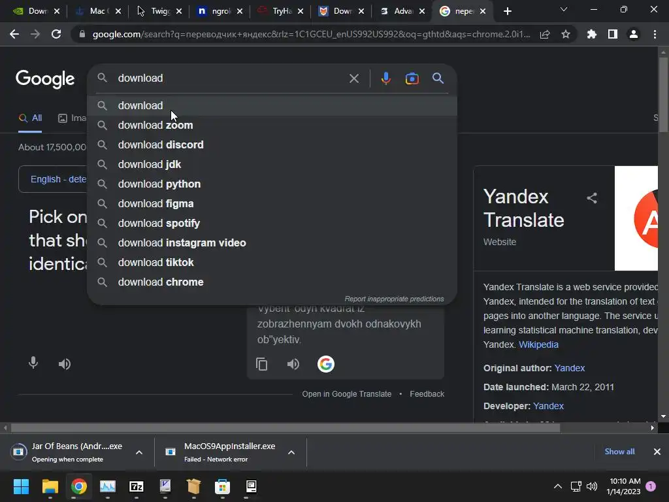669x502 pixels.
Task: Switch to the TryHa browser tab
Action: (282, 11)
